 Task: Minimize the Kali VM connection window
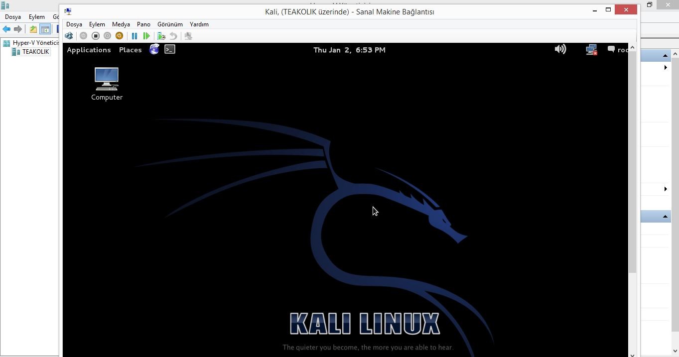(595, 10)
